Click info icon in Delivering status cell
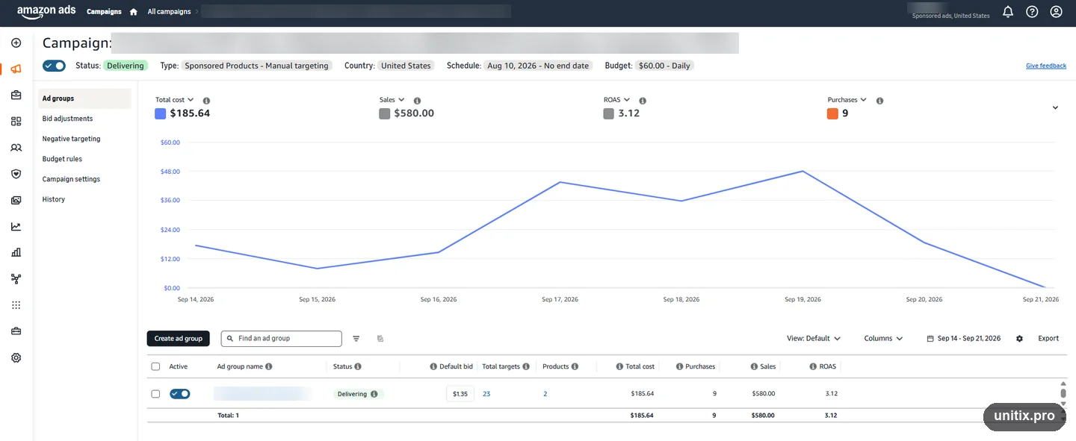This screenshot has width=1076, height=441. (374, 394)
